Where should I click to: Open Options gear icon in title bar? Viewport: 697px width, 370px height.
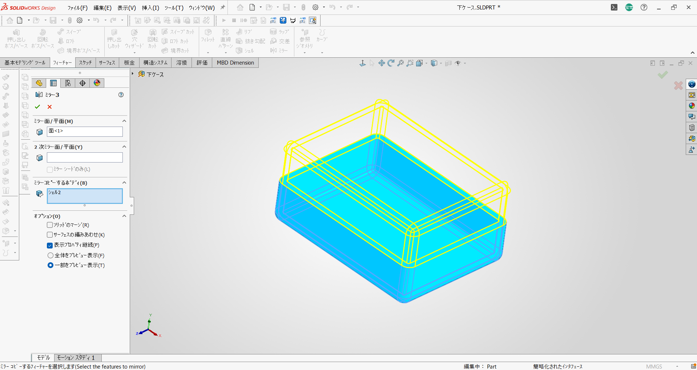tap(315, 7)
